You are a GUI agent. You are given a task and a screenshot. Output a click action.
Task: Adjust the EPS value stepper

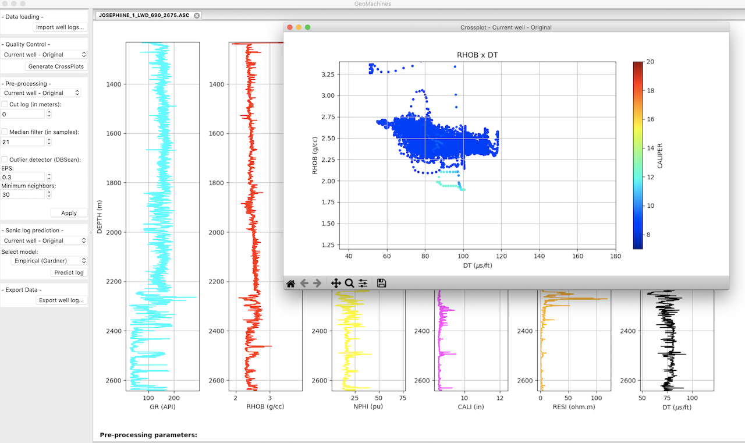tap(49, 176)
